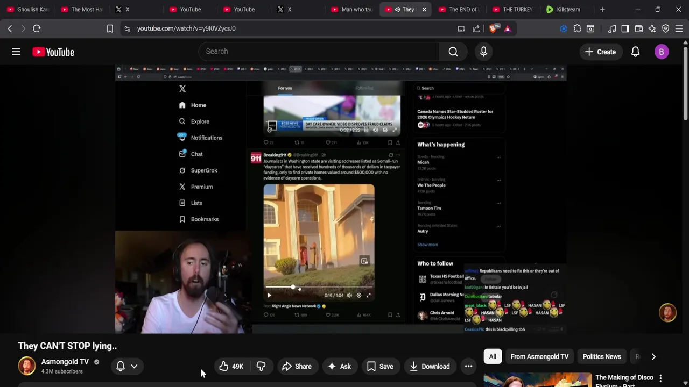
Task: Open the Asmongold TV channel name link
Action: tap(65, 362)
